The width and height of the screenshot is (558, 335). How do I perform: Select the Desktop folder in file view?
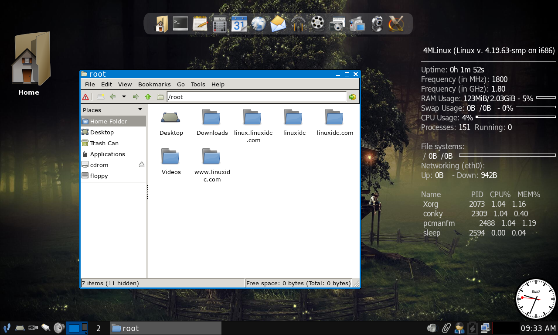(171, 122)
